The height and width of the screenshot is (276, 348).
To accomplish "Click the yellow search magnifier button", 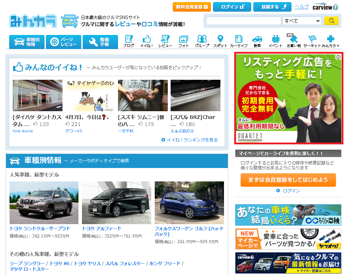I will click(x=331, y=21).
